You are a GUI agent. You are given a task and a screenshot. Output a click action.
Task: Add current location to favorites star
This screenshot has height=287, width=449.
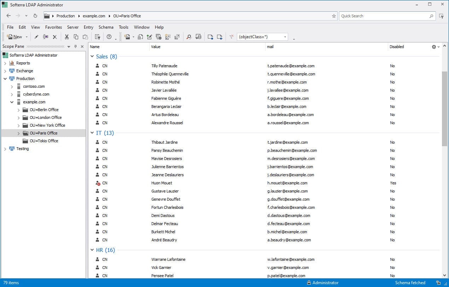(334, 16)
